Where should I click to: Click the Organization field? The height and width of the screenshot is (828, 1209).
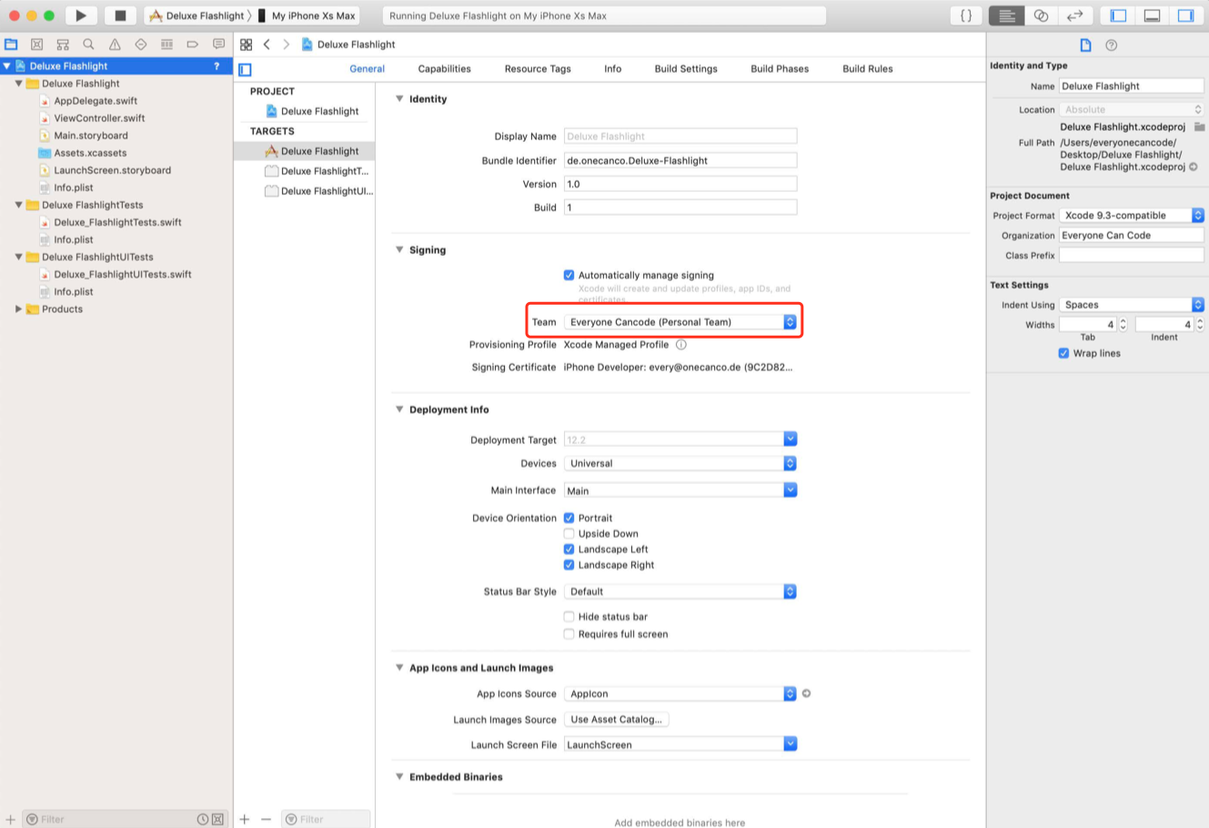(1132, 236)
